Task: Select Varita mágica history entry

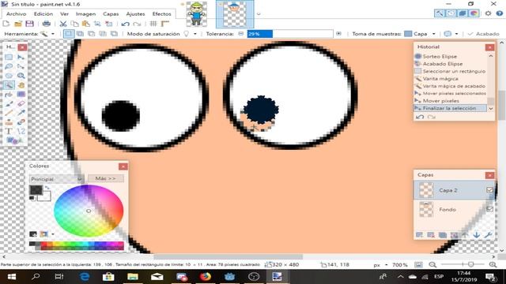Action: [450, 79]
